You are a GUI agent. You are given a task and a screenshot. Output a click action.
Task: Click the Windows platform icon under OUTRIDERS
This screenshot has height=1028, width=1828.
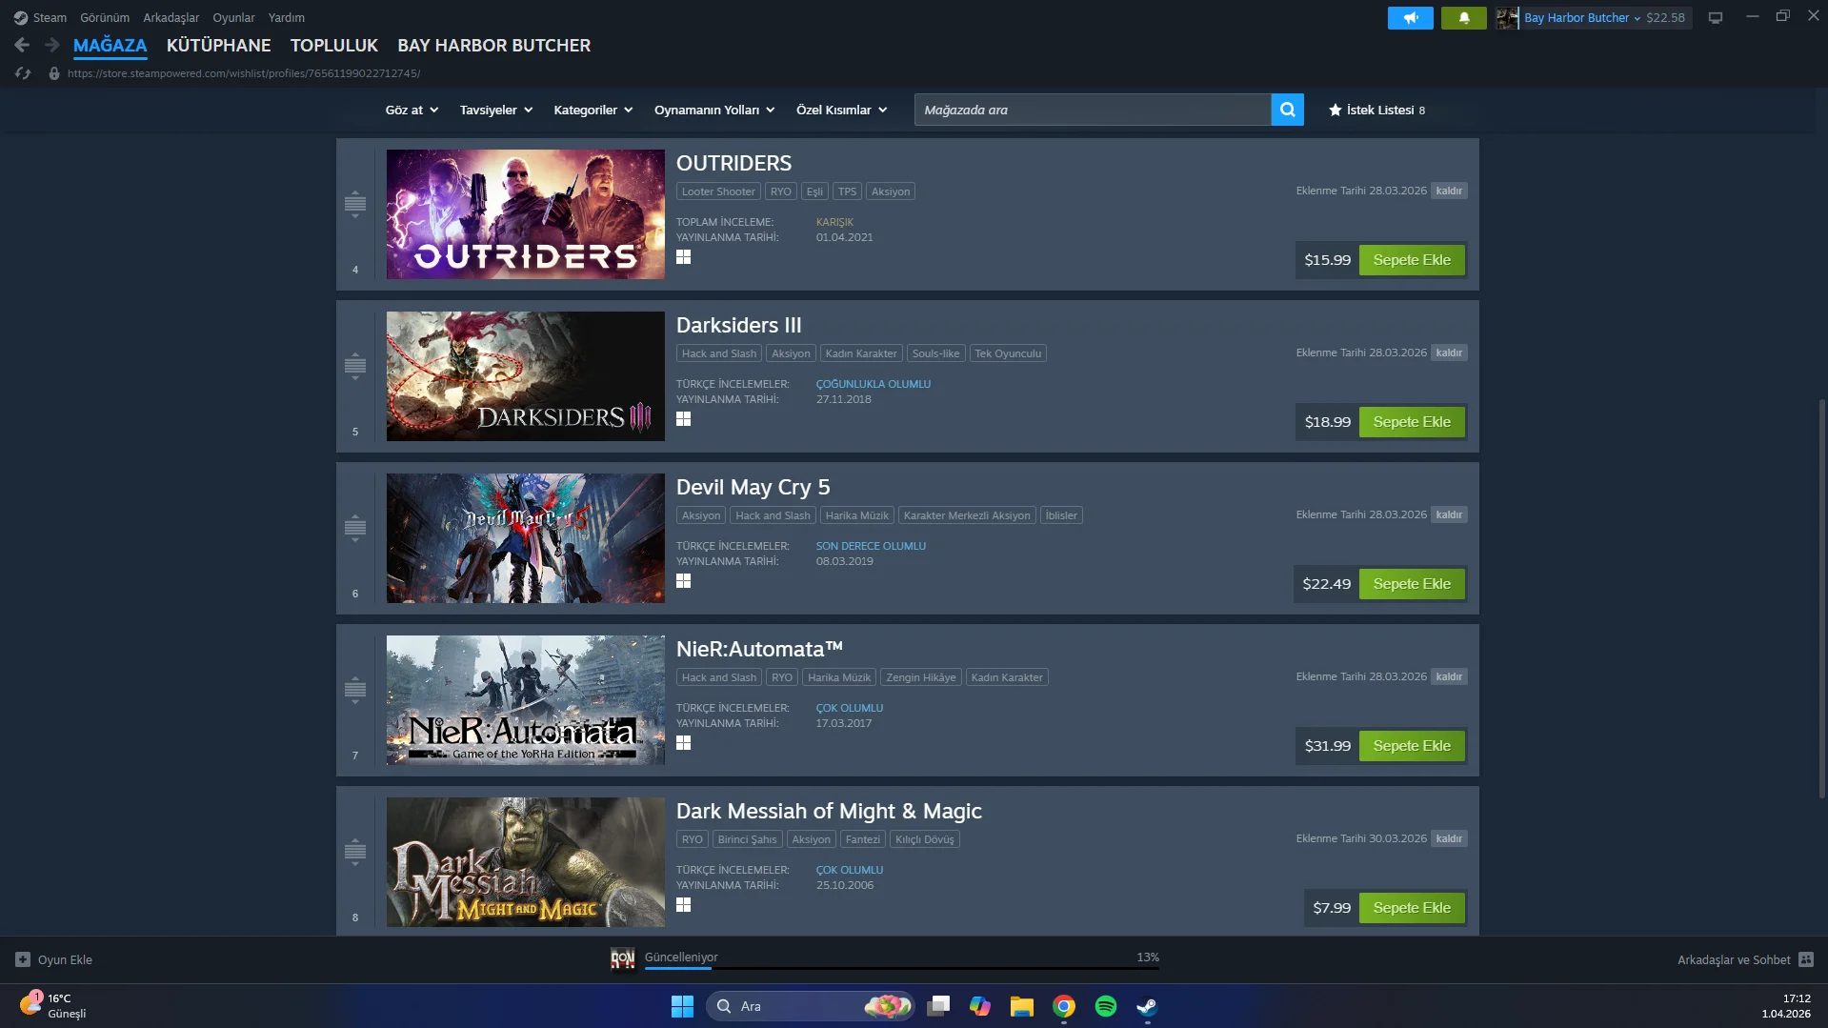pos(683,257)
